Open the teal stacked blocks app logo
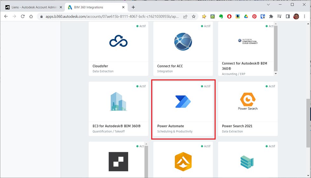 247,162
